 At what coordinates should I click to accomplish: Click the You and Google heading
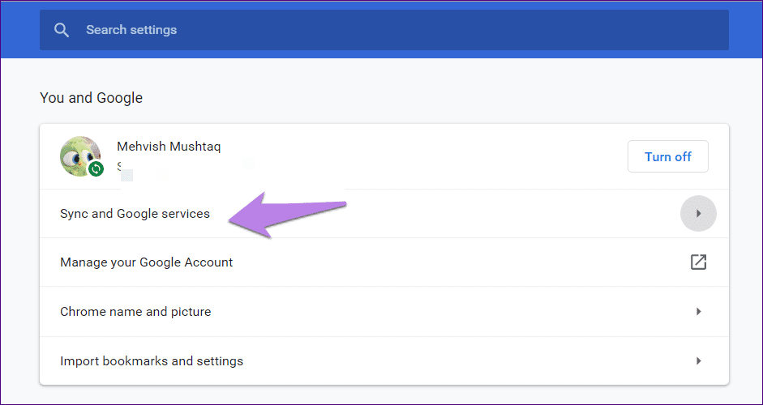tap(91, 98)
